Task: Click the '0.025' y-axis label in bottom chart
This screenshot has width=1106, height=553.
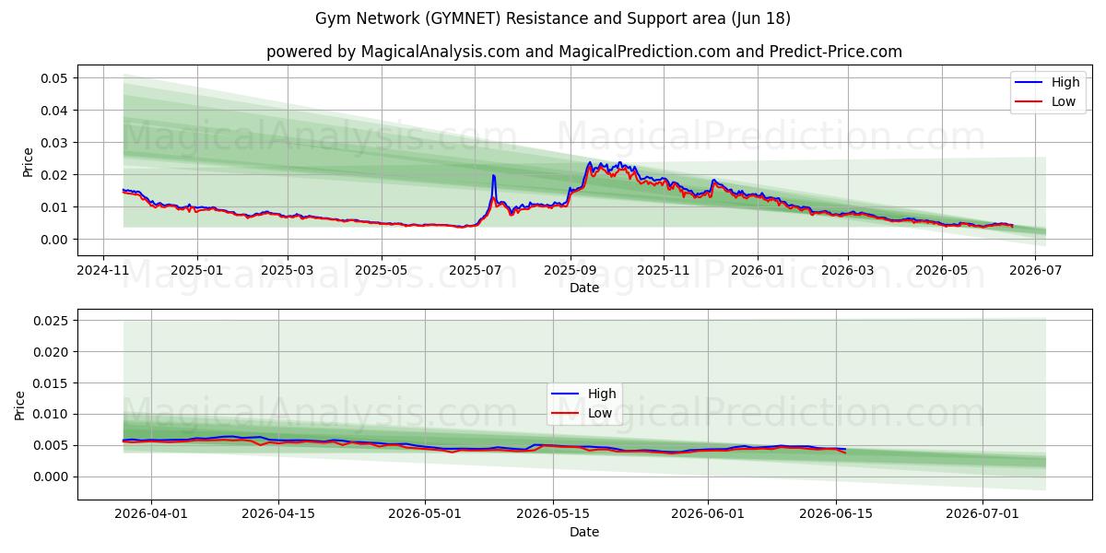Action: click(52, 321)
